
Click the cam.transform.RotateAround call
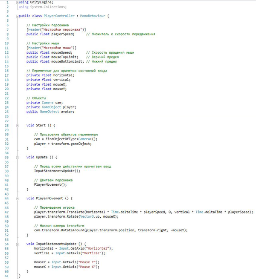[x=61, y=230]
